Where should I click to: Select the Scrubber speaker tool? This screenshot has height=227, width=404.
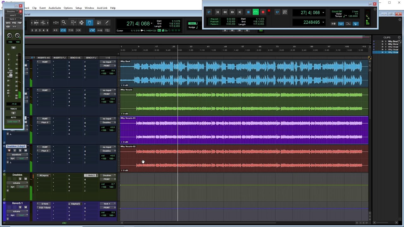(99, 22)
